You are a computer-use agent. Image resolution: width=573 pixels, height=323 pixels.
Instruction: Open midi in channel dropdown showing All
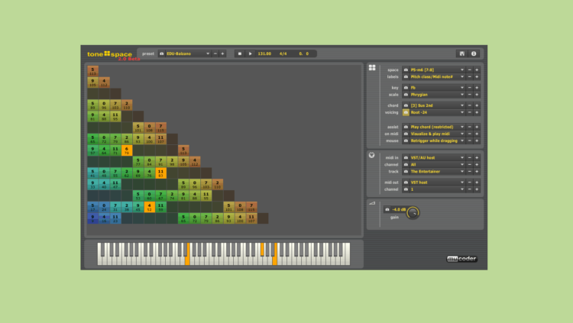pos(437,164)
